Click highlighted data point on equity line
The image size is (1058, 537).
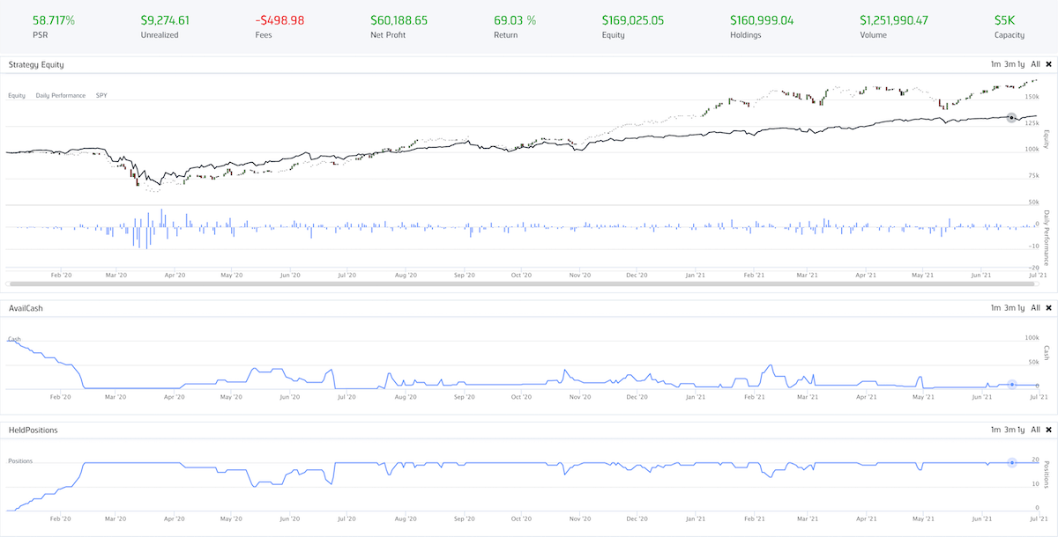pyautogui.click(x=1011, y=117)
